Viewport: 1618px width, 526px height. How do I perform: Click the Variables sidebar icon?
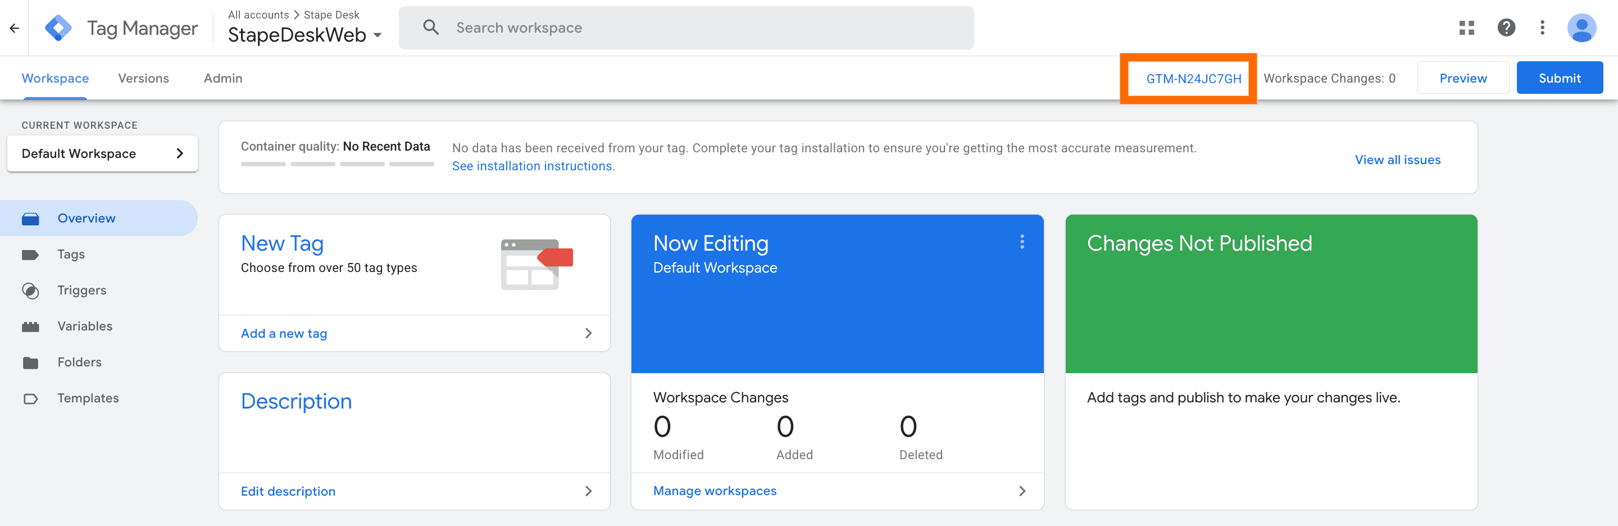point(30,327)
